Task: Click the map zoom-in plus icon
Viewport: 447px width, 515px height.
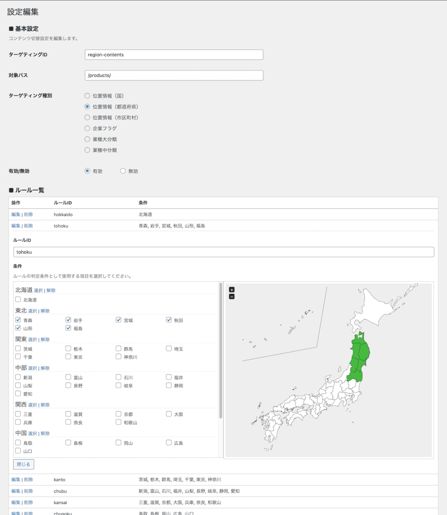Action: point(232,290)
